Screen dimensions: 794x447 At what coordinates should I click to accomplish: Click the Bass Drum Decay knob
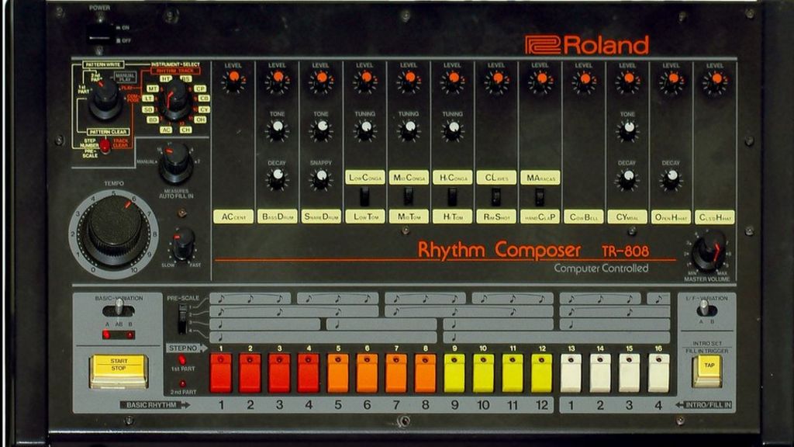pyautogui.click(x=277, y=179)
